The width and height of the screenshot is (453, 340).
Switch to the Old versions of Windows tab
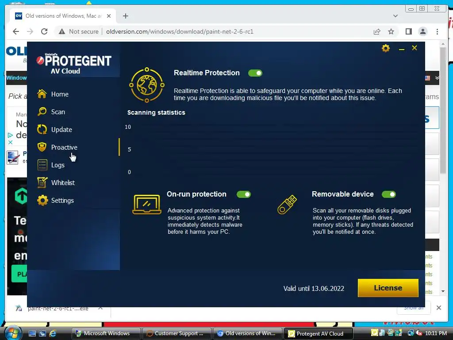(x=63, y=16)
